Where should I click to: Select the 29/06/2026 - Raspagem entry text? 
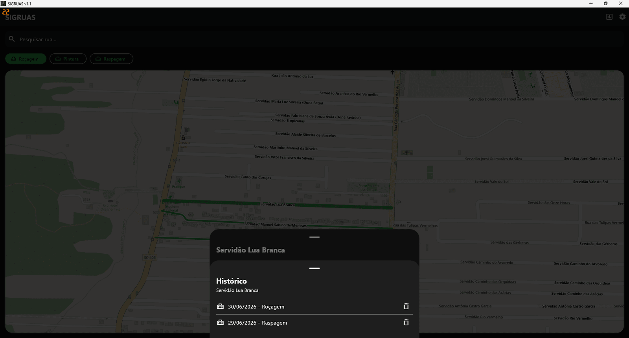(x=257, y=323)
